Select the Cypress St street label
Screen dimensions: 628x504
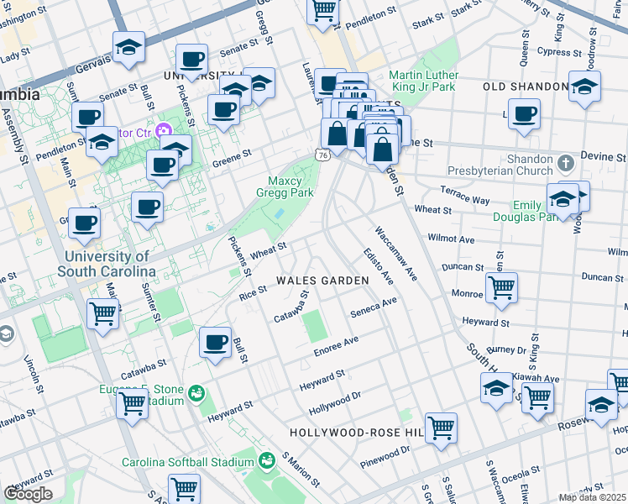point(559,52)
